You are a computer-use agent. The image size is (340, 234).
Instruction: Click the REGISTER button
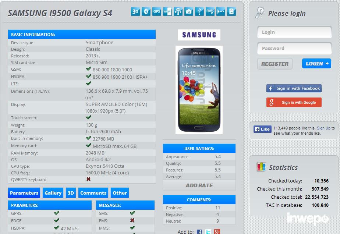pyautogui.click(x=275, y=64)
